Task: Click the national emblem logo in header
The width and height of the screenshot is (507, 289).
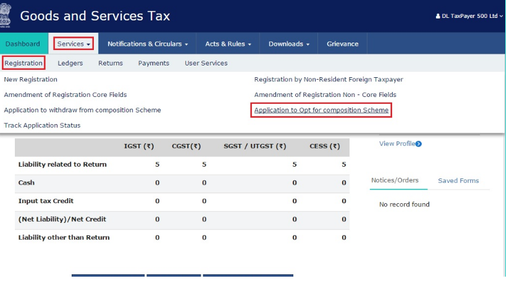Action: coord(6,15)
